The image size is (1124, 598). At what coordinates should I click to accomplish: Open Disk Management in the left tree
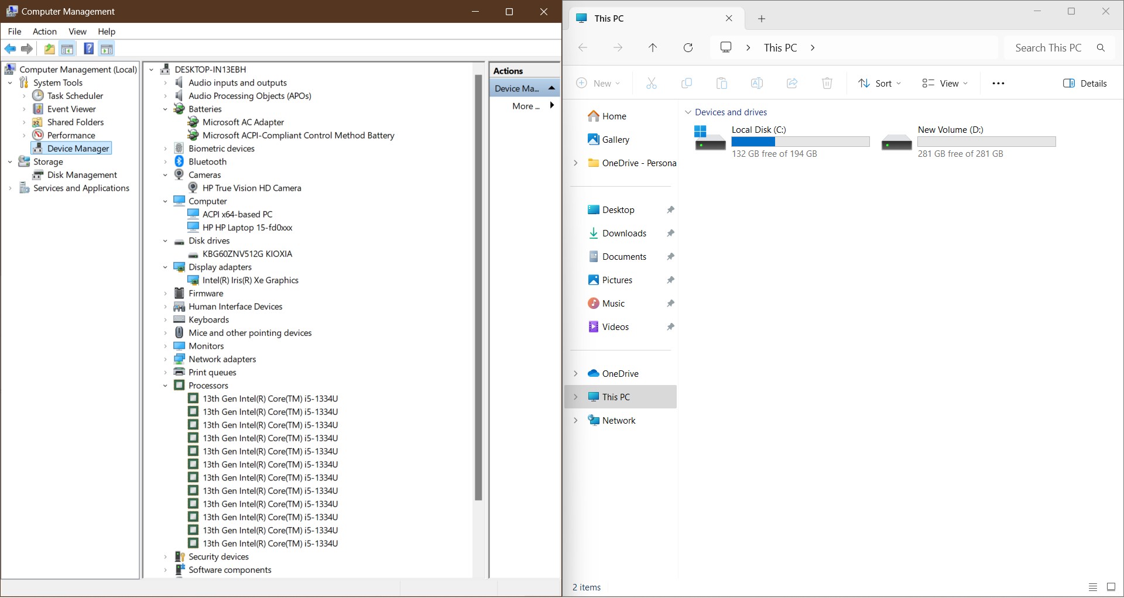[82, 175]
